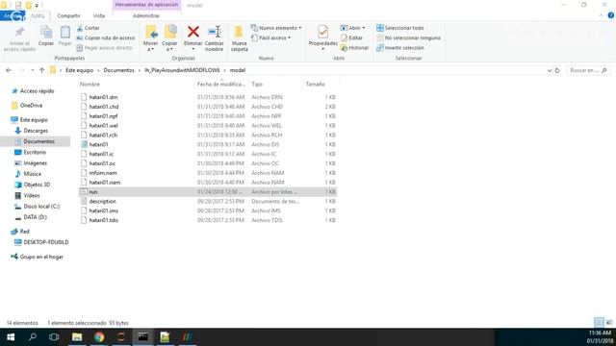Create a folder with Nueva carpeta
The width and height of the screenshot is (616, 346).
coord(240,38)
